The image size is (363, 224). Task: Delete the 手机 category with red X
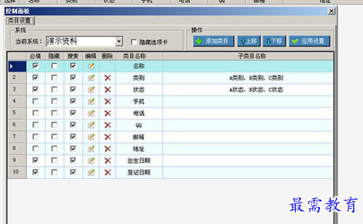click(108, 101)
